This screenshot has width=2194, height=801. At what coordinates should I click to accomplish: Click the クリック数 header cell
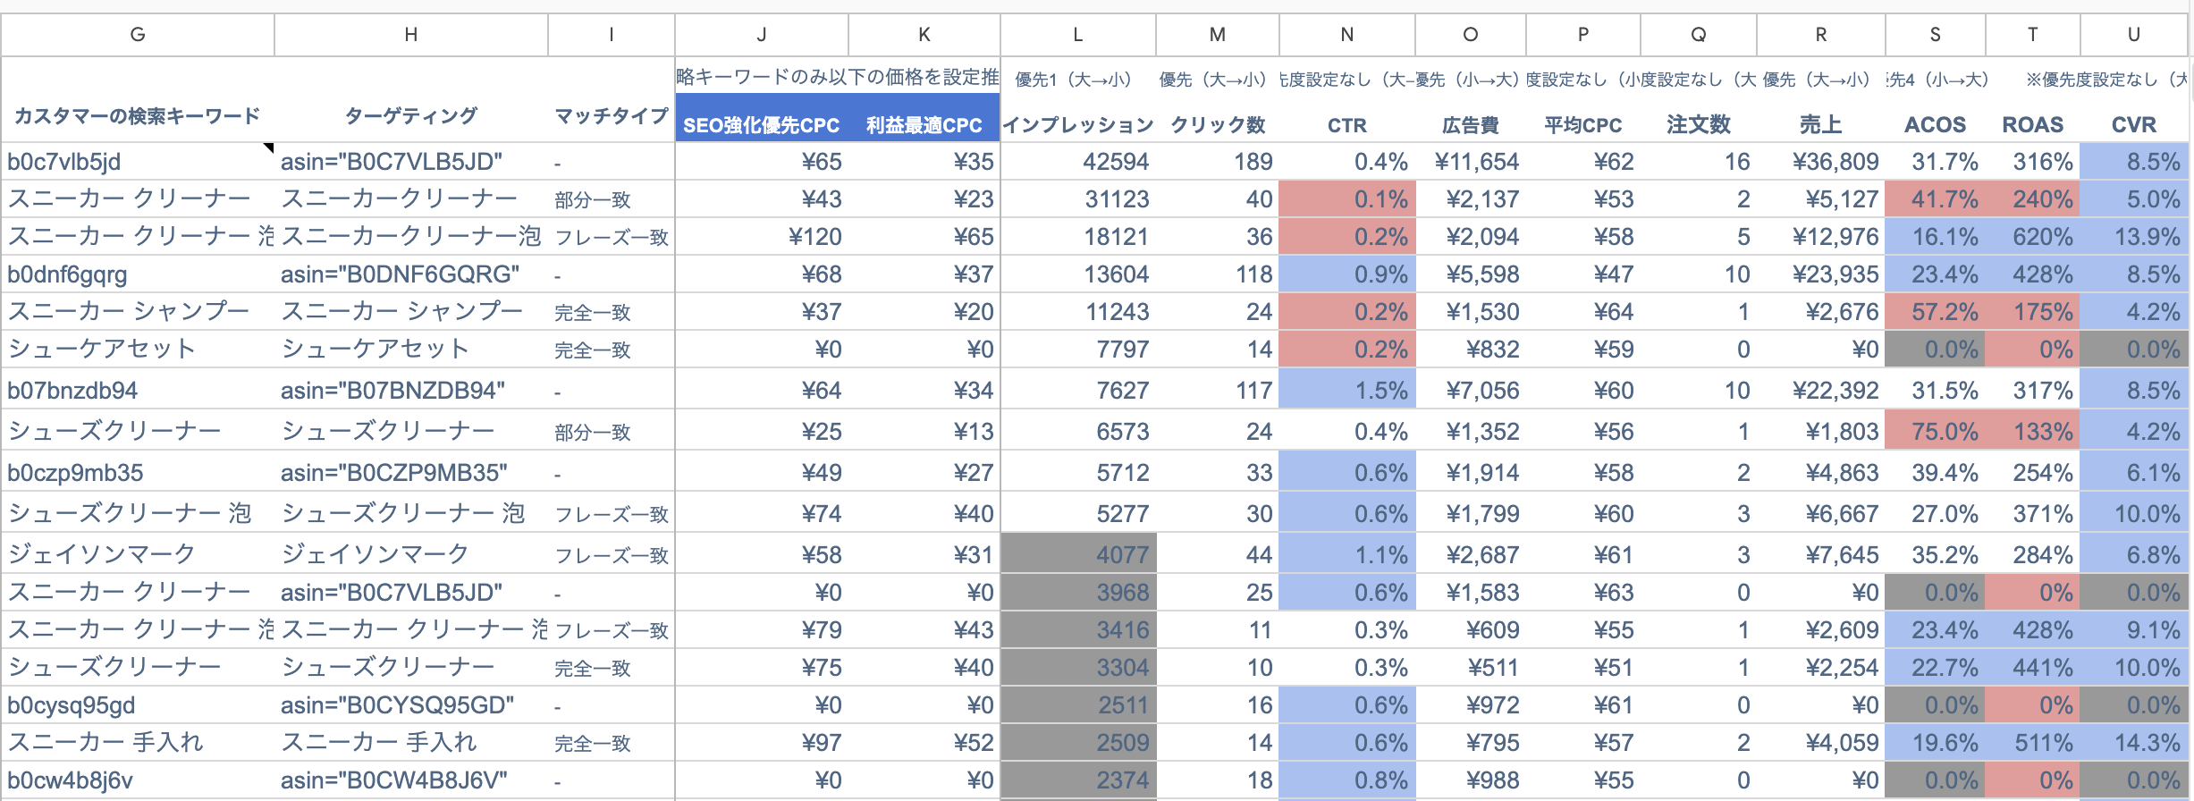[x=1218, y=125]
